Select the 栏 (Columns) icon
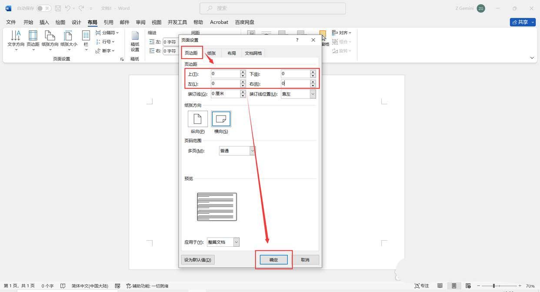The width and height of the screenshot is (540, 292). 86,40
